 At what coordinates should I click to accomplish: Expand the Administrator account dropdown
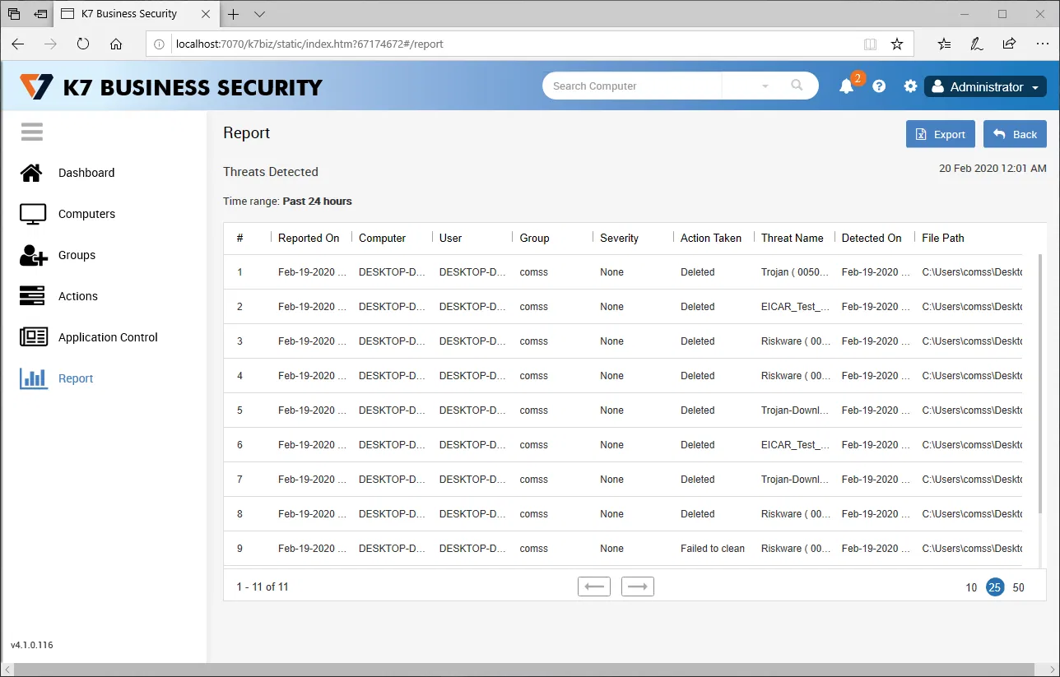click(985, 86)
